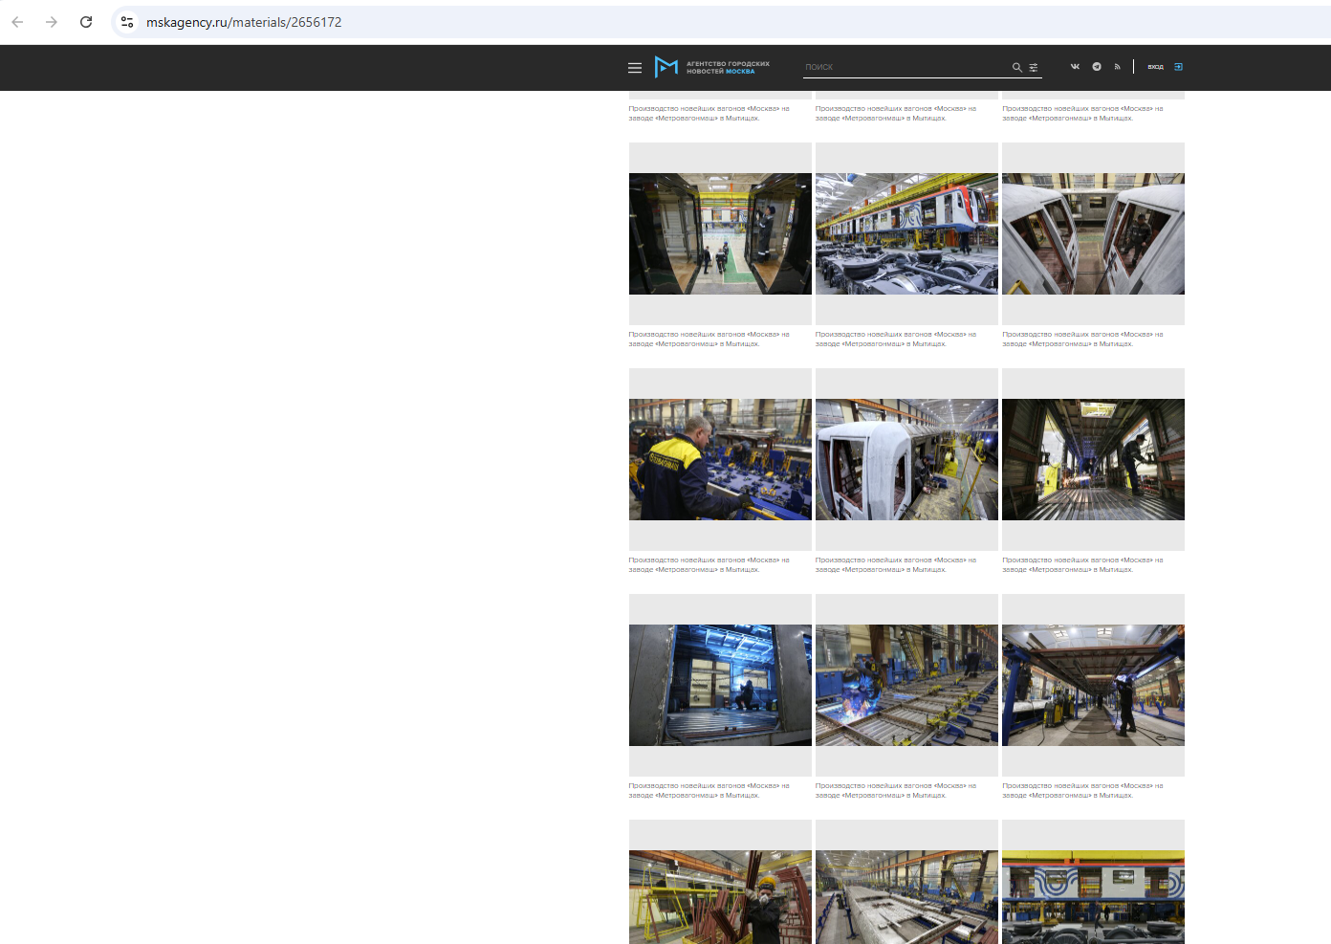The width and height of the screenshot is (1331, 944).
Task: View site information in address bar
Action: (127, 22)
